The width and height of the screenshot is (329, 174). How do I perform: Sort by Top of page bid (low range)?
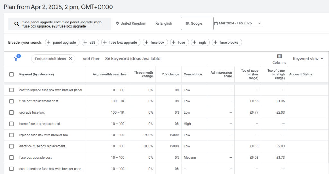pyautogui.click(x=249, y=74)
